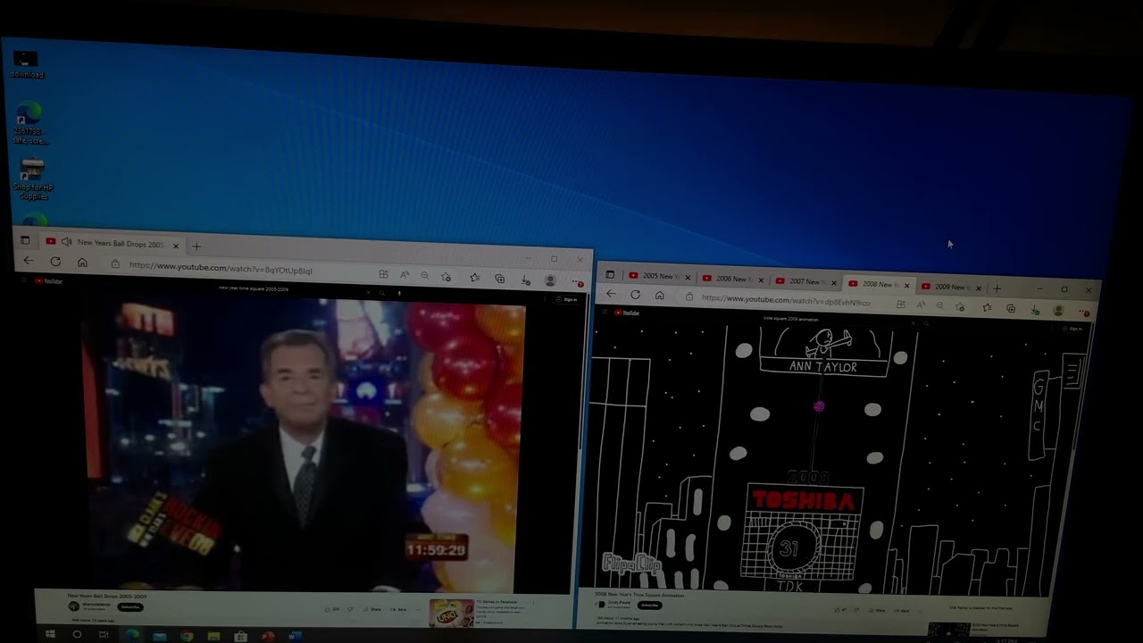The height and width of the screenshot is (643, 1143).
Task: Add page to favorites in left Edge window
Action: (446, 277)
